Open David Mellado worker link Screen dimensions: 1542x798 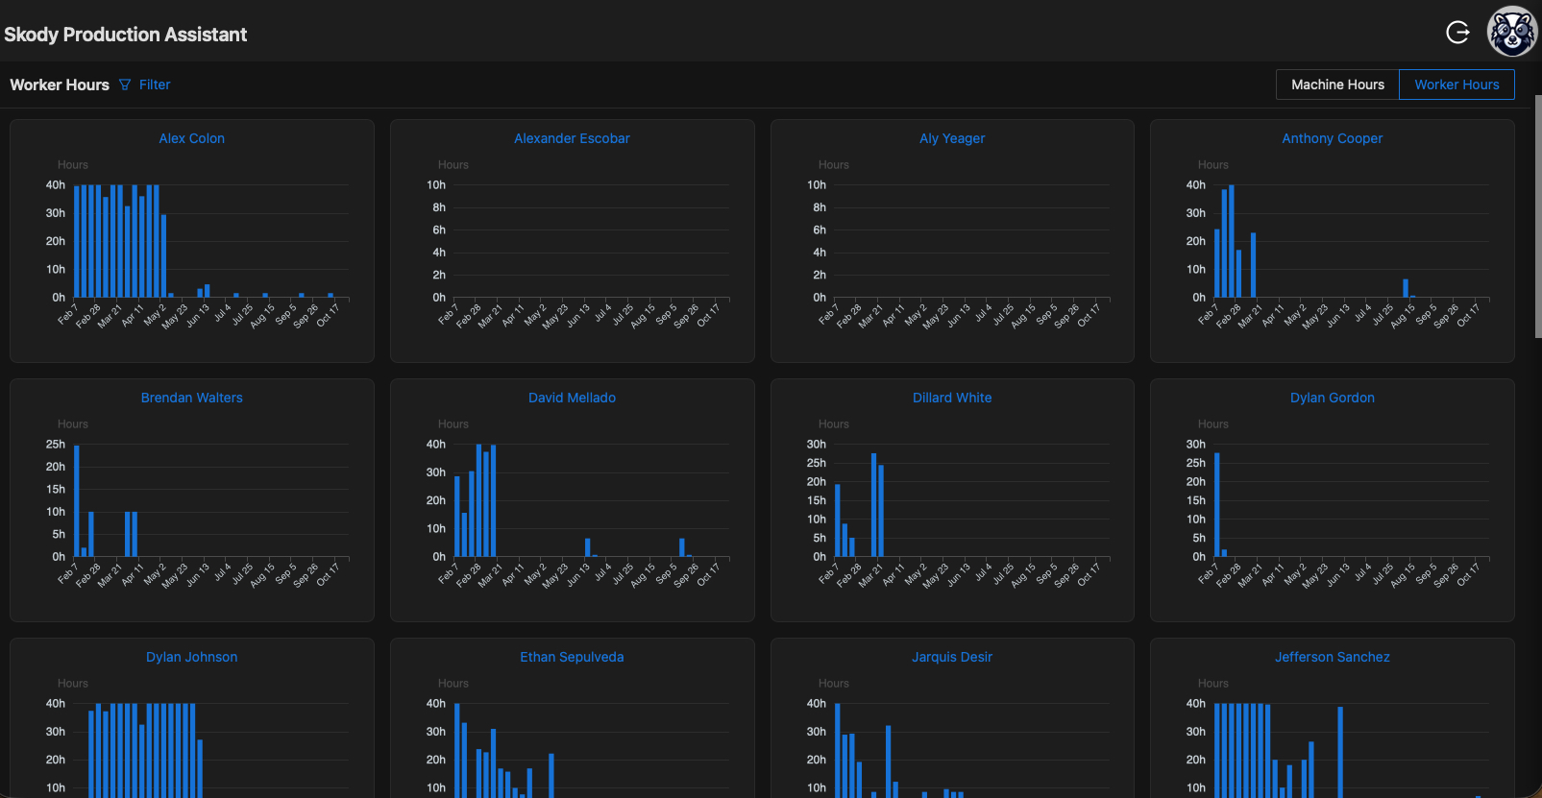tap(572, 398)
